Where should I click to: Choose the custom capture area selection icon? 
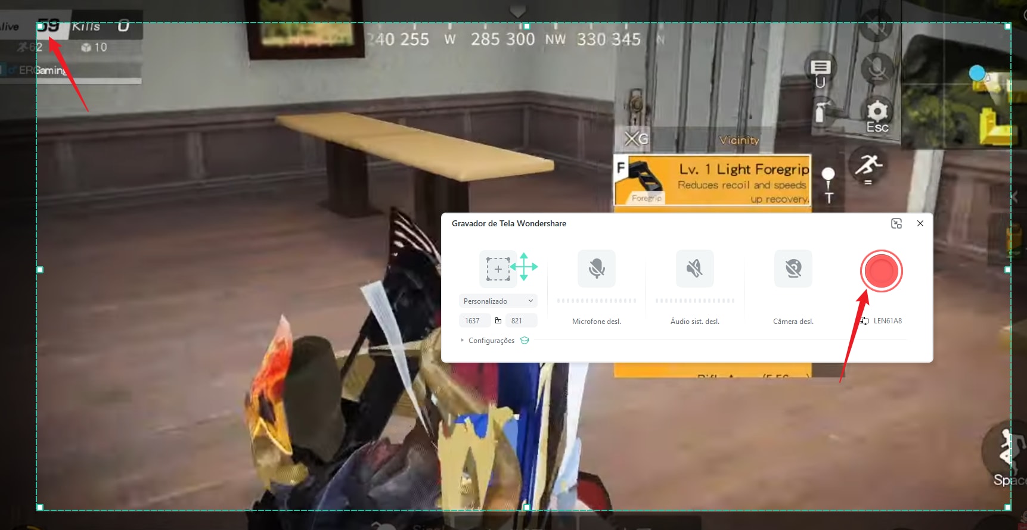pos(498,269)
